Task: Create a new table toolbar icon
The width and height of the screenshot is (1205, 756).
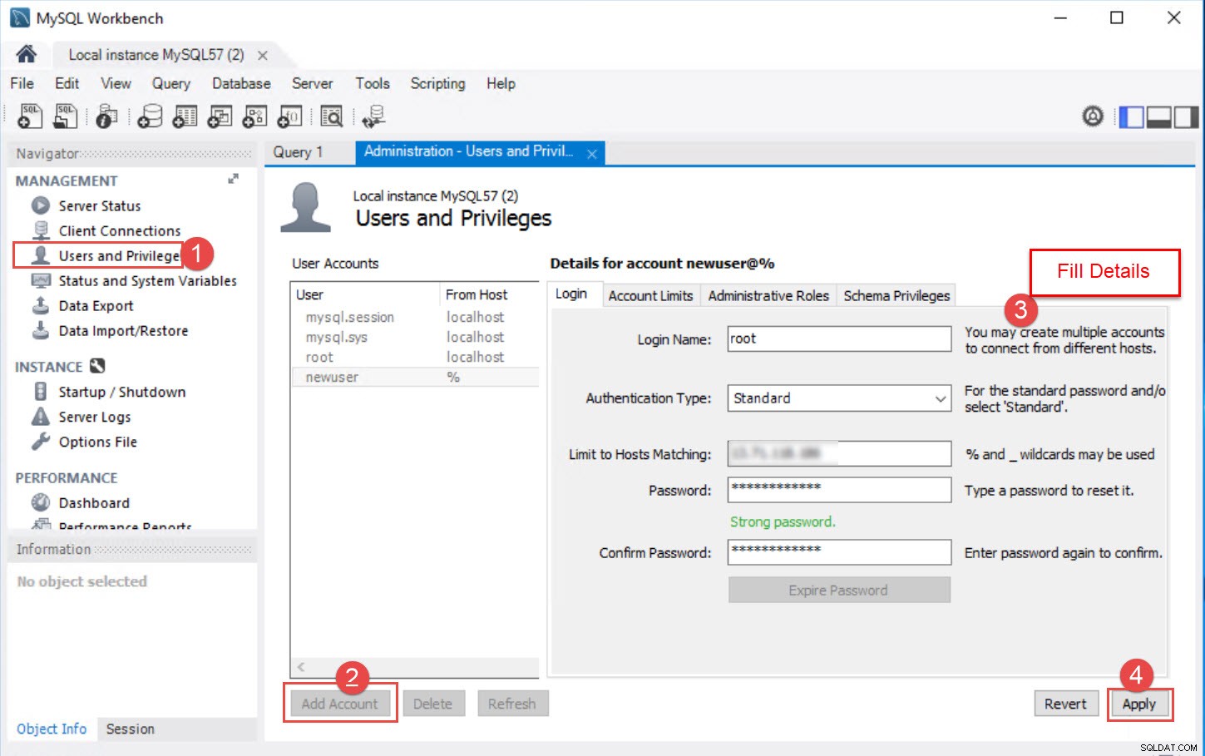Action: point(185,116)
